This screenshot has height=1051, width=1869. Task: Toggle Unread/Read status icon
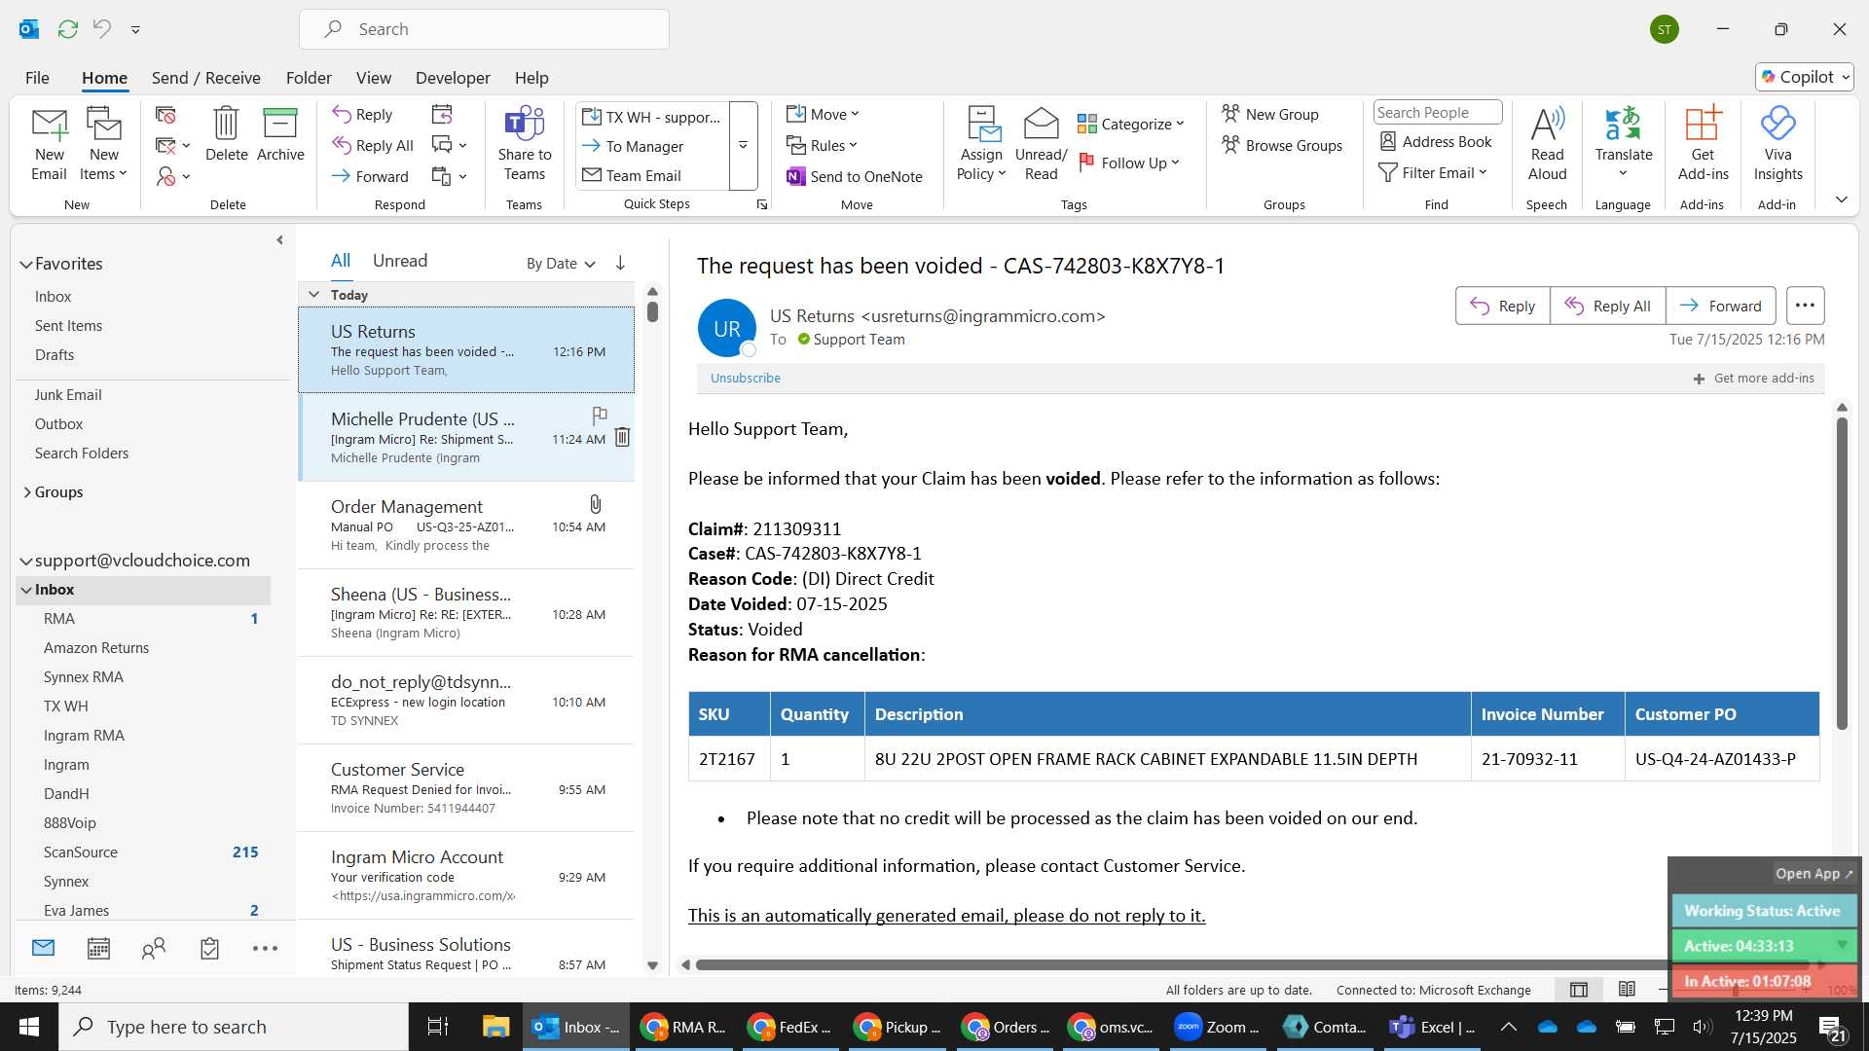point(1041,144)
